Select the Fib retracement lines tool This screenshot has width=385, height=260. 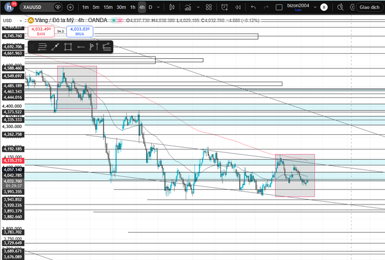coord(42,46)
